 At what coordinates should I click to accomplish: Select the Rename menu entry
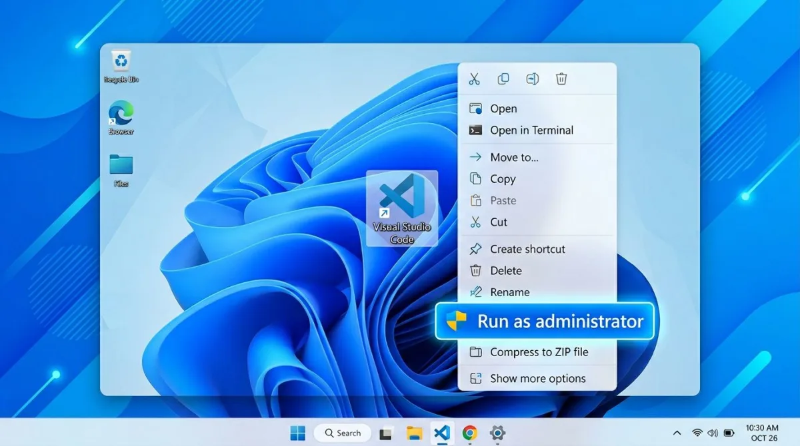(537, 292)
